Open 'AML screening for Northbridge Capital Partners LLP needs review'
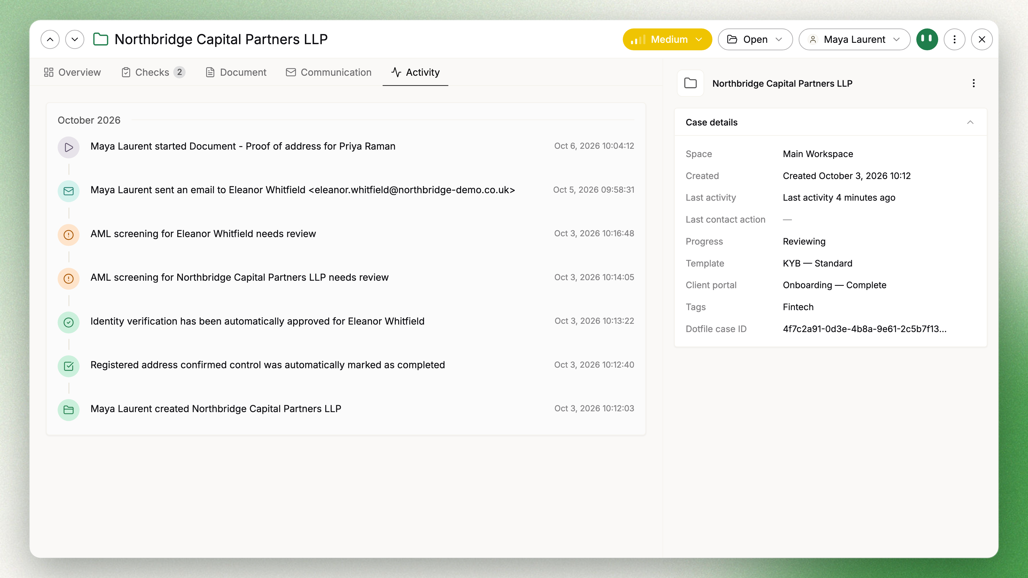The height and width of the screenshot is (578, 1028). [239, 277]
